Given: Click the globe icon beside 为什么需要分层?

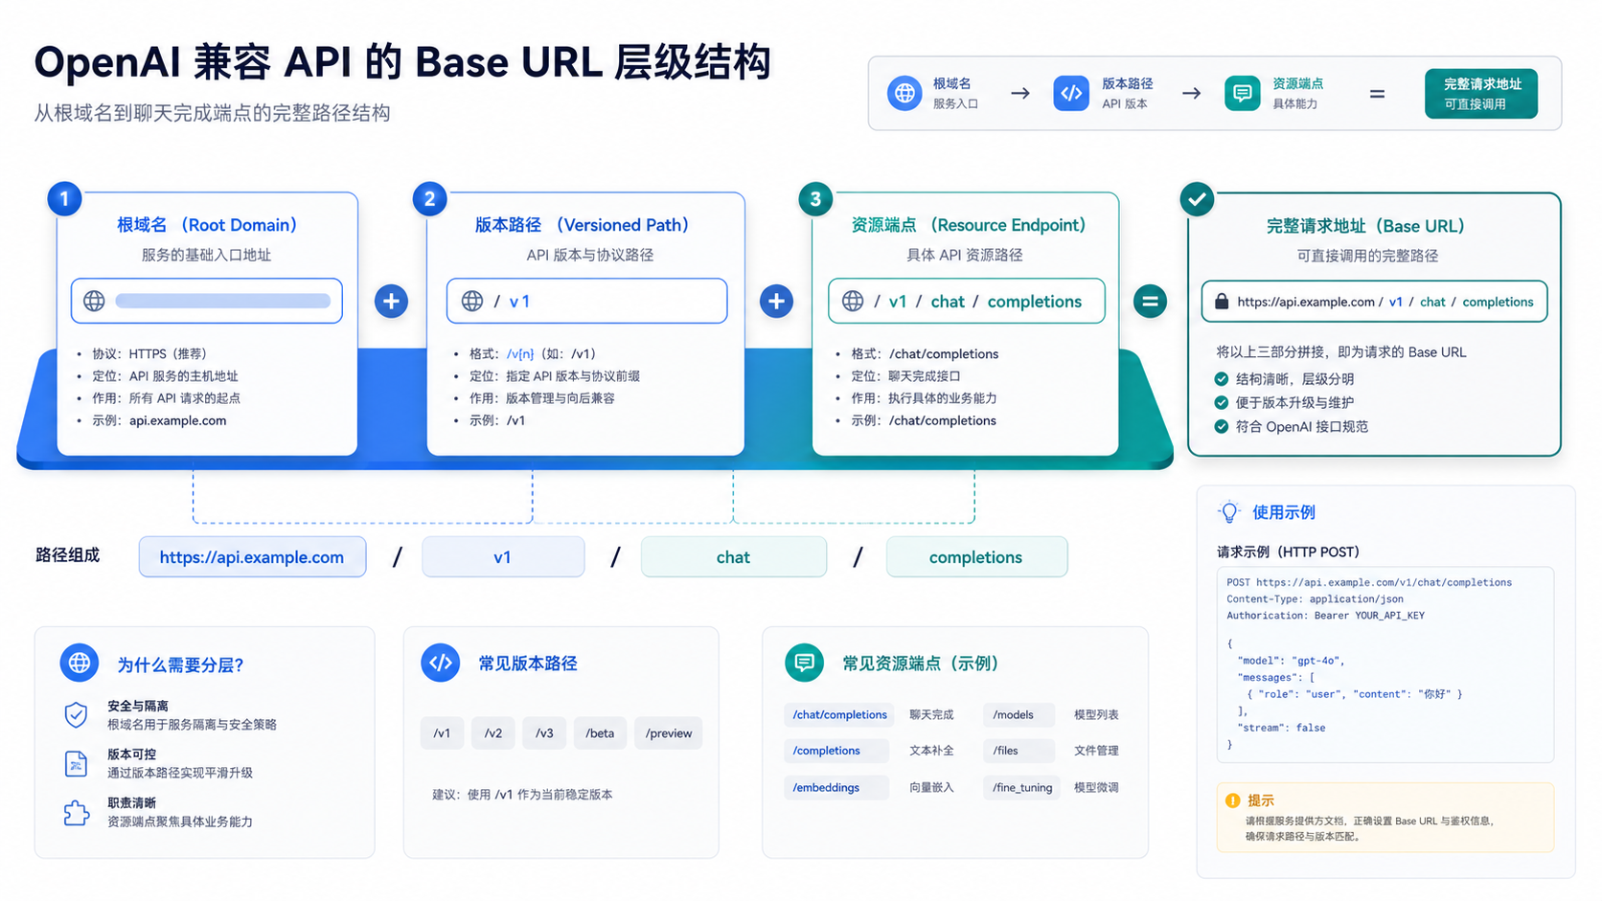Looking at the screenshot, I should coord(80,663).
